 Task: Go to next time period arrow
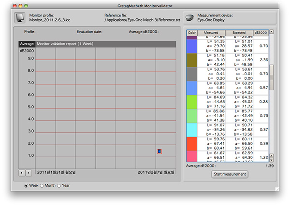(x=28, y=172)
